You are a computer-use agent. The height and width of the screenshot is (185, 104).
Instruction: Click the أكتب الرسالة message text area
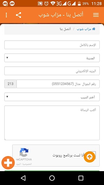tap(52, 123)
